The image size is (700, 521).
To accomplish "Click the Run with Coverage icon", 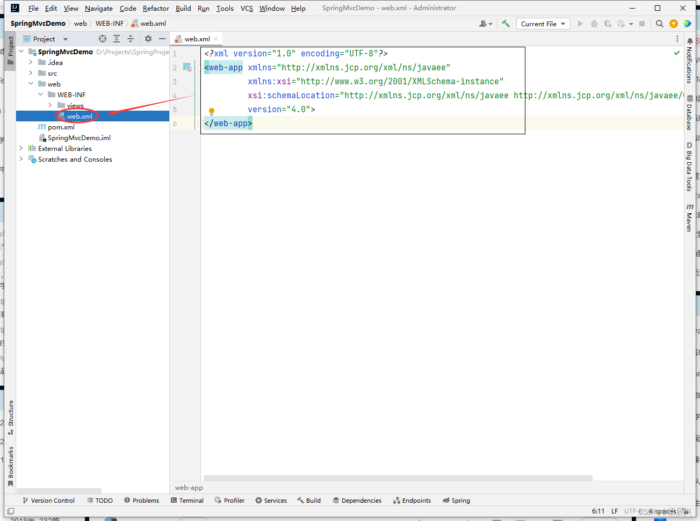I will [x=608, y=24].
